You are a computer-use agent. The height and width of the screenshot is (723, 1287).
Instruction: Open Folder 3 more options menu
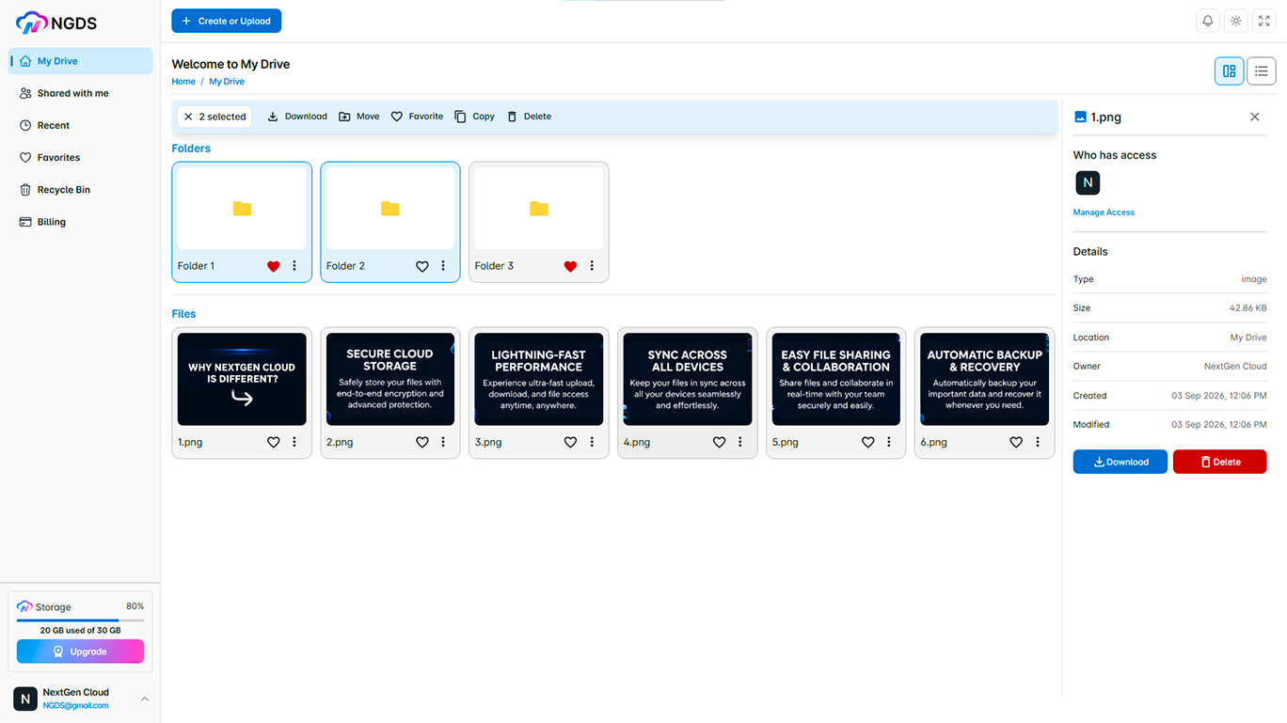[592, 266]
